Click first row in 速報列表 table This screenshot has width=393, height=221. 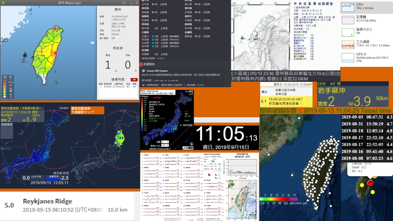[x=118, y=87]
